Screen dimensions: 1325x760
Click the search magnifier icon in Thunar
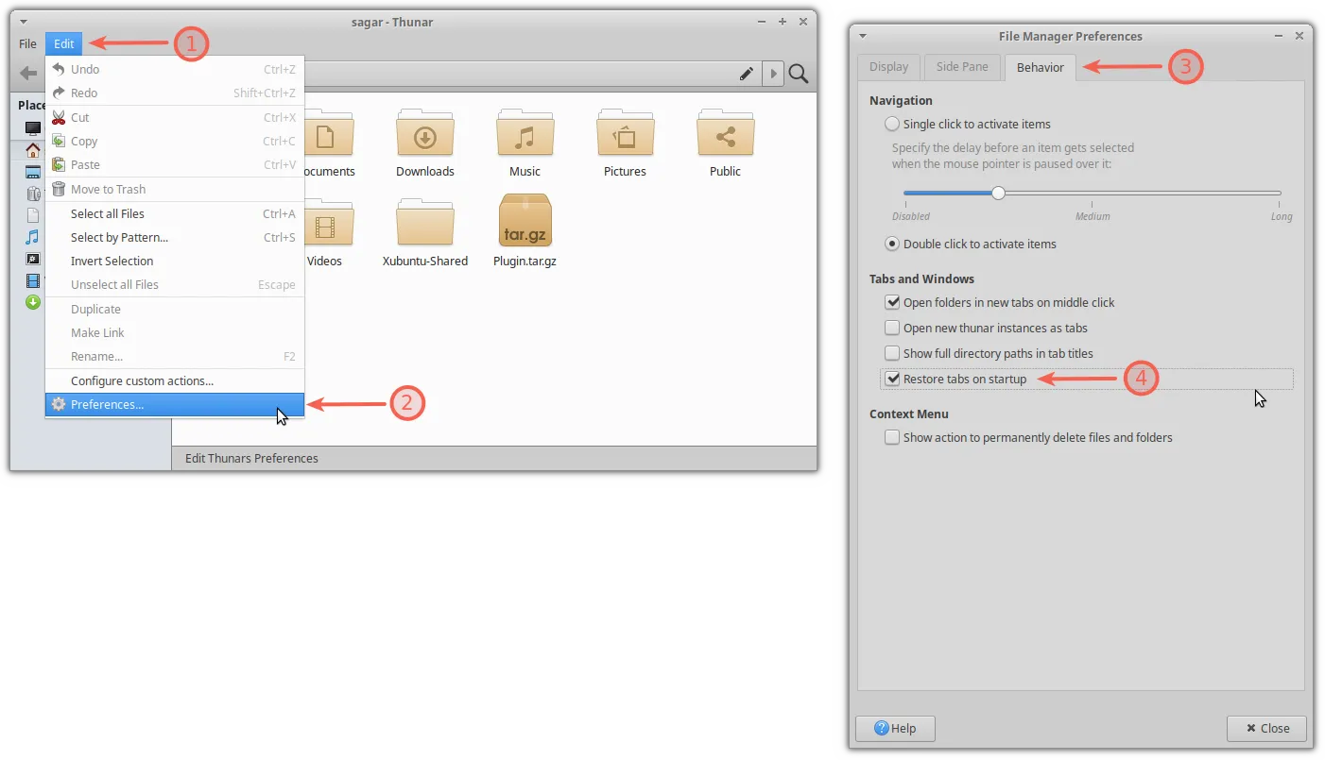799,74
